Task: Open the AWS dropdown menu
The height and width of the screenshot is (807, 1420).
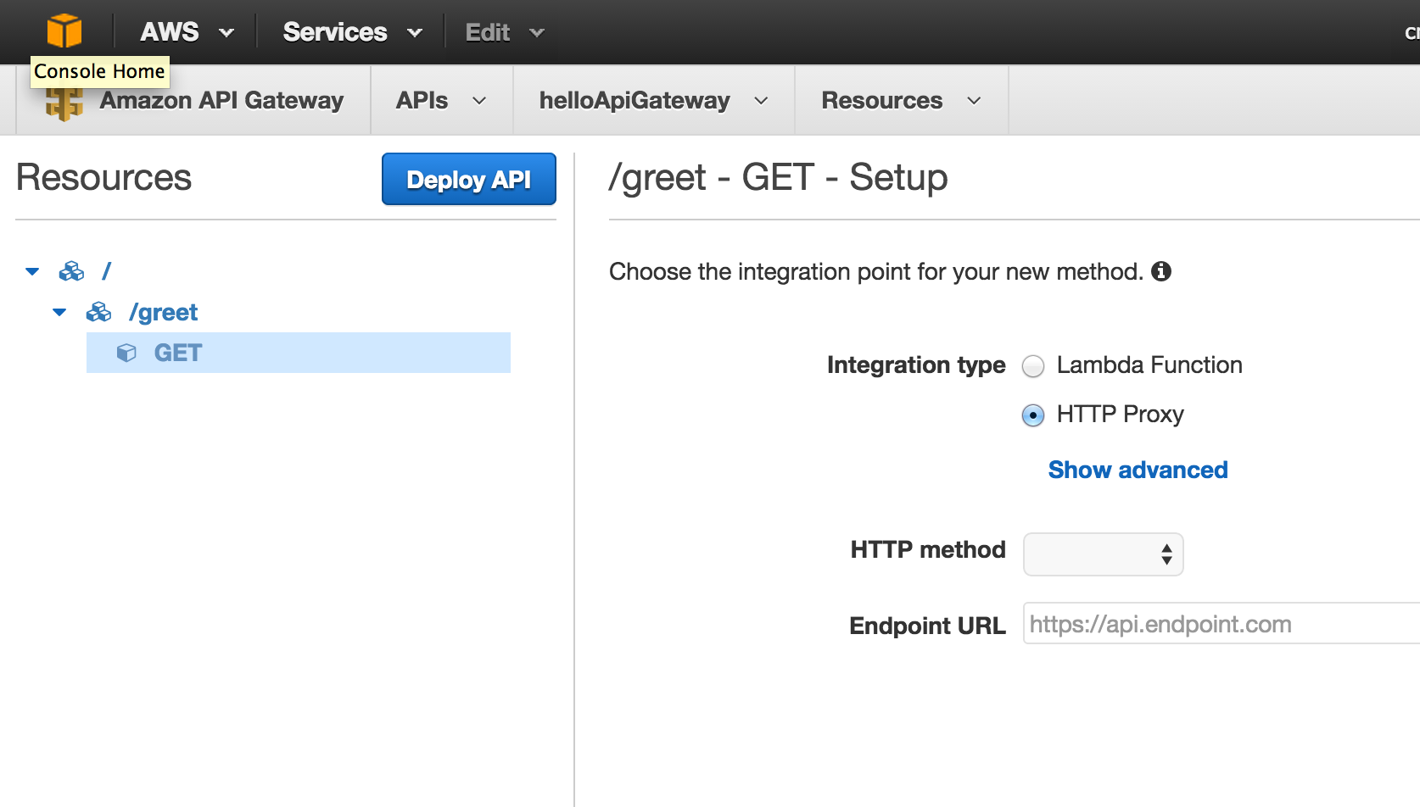Action: click(x=187, y=32)
